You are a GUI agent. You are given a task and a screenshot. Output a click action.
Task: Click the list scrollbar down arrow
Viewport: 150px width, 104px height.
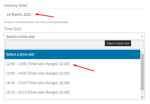(143, 97)
